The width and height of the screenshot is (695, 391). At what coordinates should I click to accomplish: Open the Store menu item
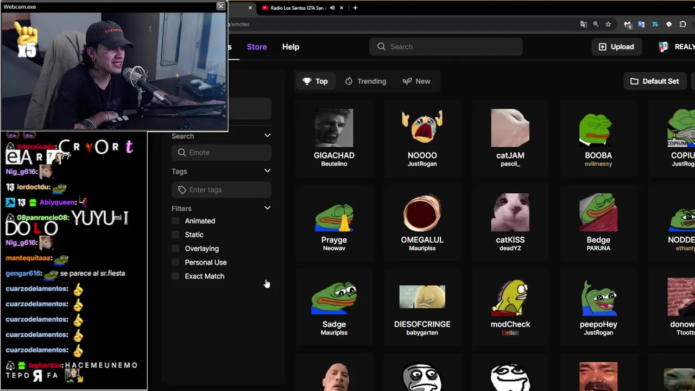257,47
